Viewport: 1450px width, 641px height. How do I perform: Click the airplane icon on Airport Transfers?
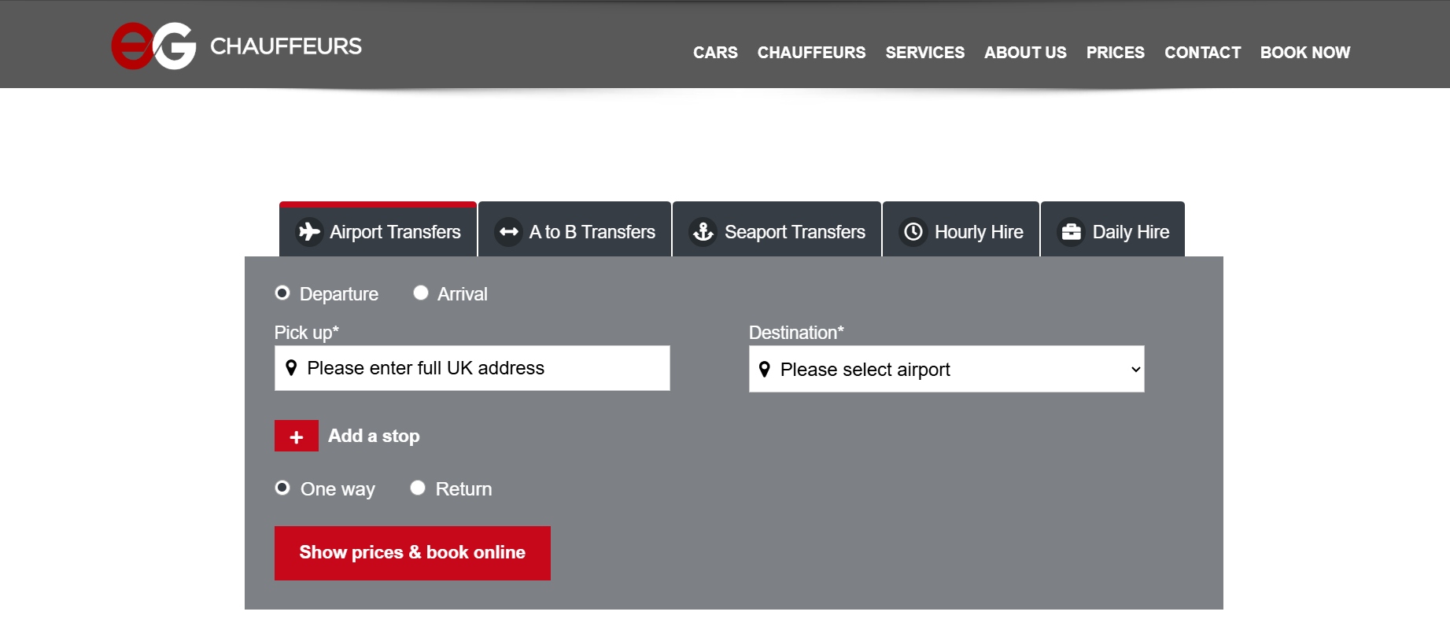pyautogui.click(x=309, y=232)
